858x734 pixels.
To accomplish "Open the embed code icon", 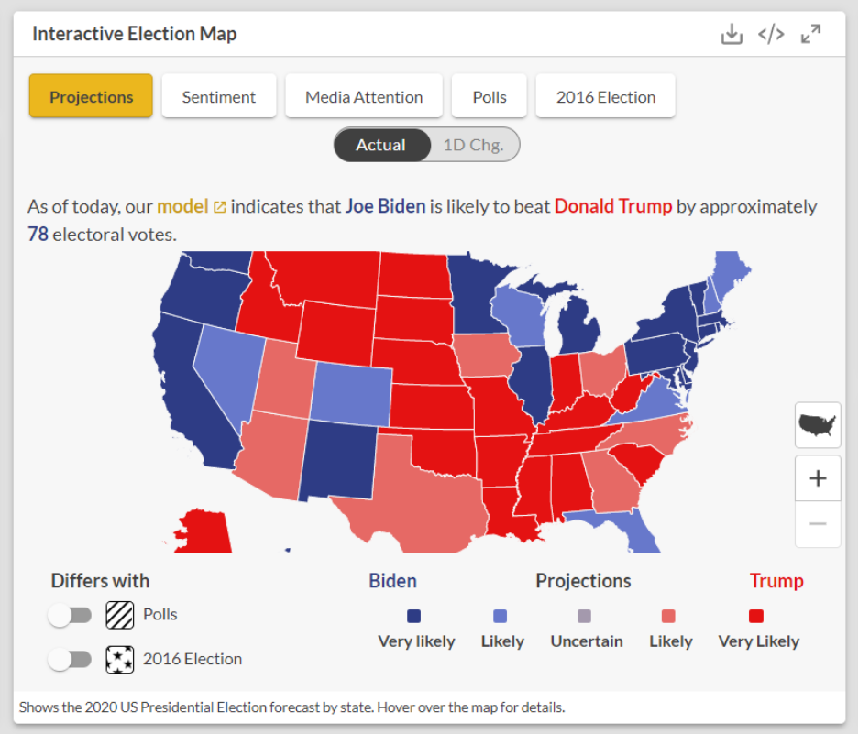I will (x=771, y=35).
